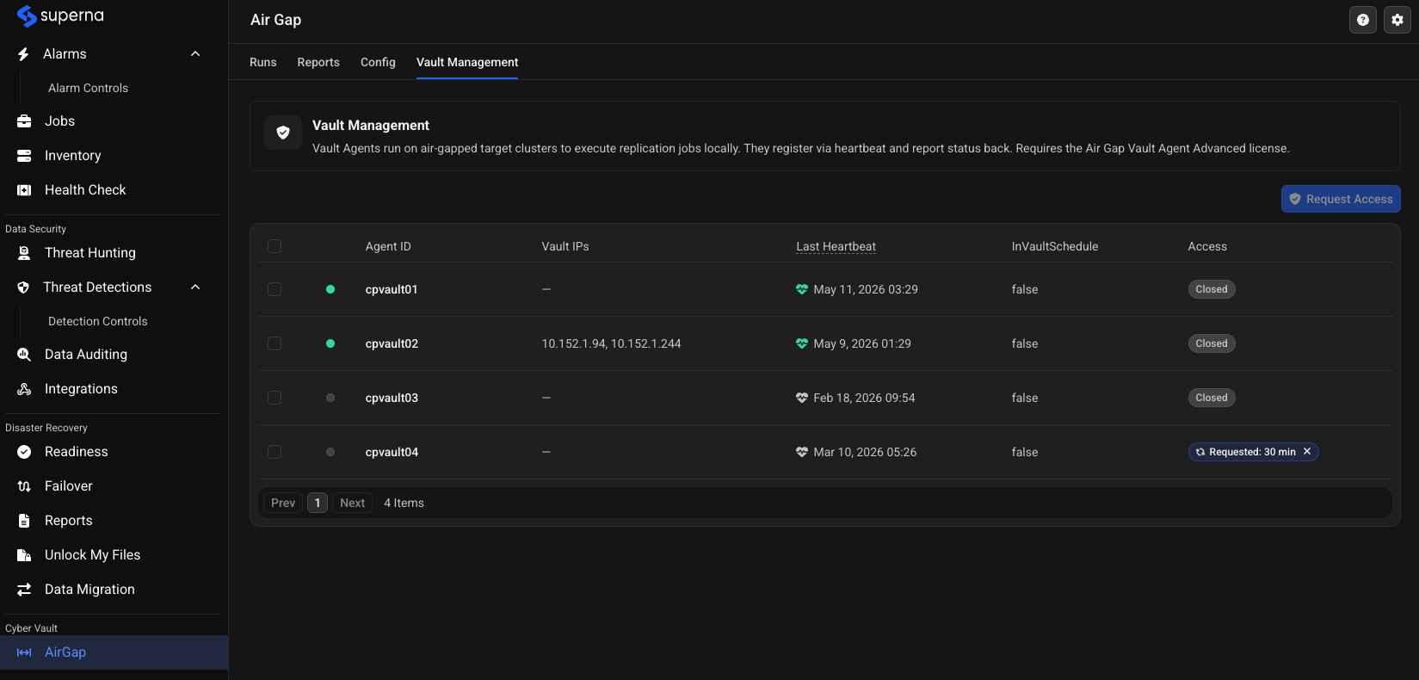Click IPs 10.152.1.94, 10.152.1.244
The width and height of the screenshot is (1419, 680).
point(611,343)
